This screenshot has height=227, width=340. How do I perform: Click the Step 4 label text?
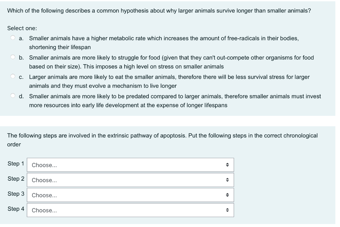[15, 208]
